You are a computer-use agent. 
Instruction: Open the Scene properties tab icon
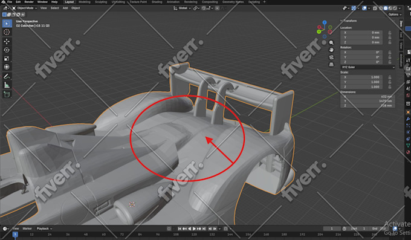pyautogui.click(x=408, y=89)
